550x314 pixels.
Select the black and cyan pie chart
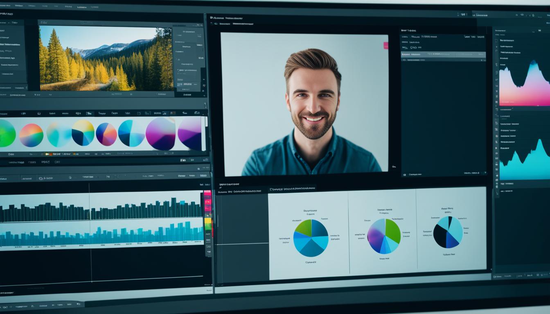pos(448,232)
